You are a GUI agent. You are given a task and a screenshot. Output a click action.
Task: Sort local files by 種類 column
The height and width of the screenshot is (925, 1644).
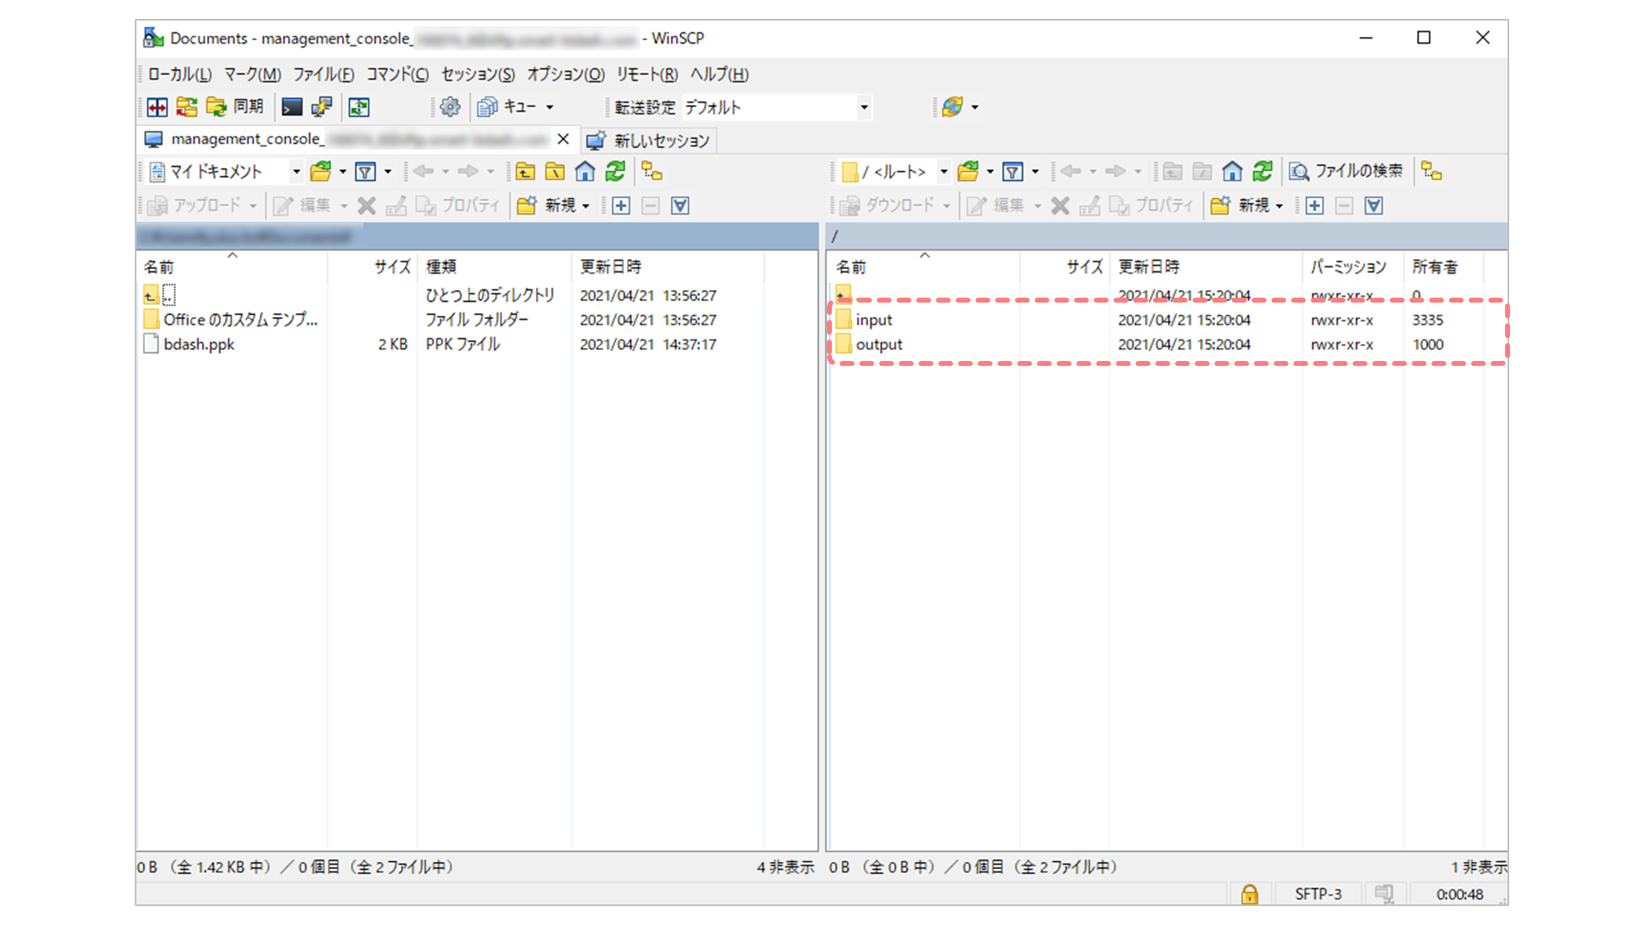494,267
